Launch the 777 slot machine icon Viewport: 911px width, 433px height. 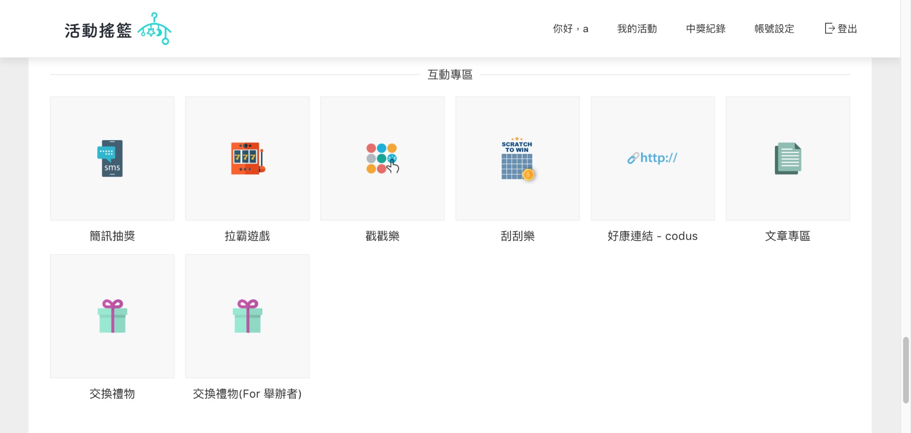click(247, 158)
